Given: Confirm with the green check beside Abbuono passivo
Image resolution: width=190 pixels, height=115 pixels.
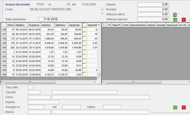Looking at the screenshot, I should (175, 20).
